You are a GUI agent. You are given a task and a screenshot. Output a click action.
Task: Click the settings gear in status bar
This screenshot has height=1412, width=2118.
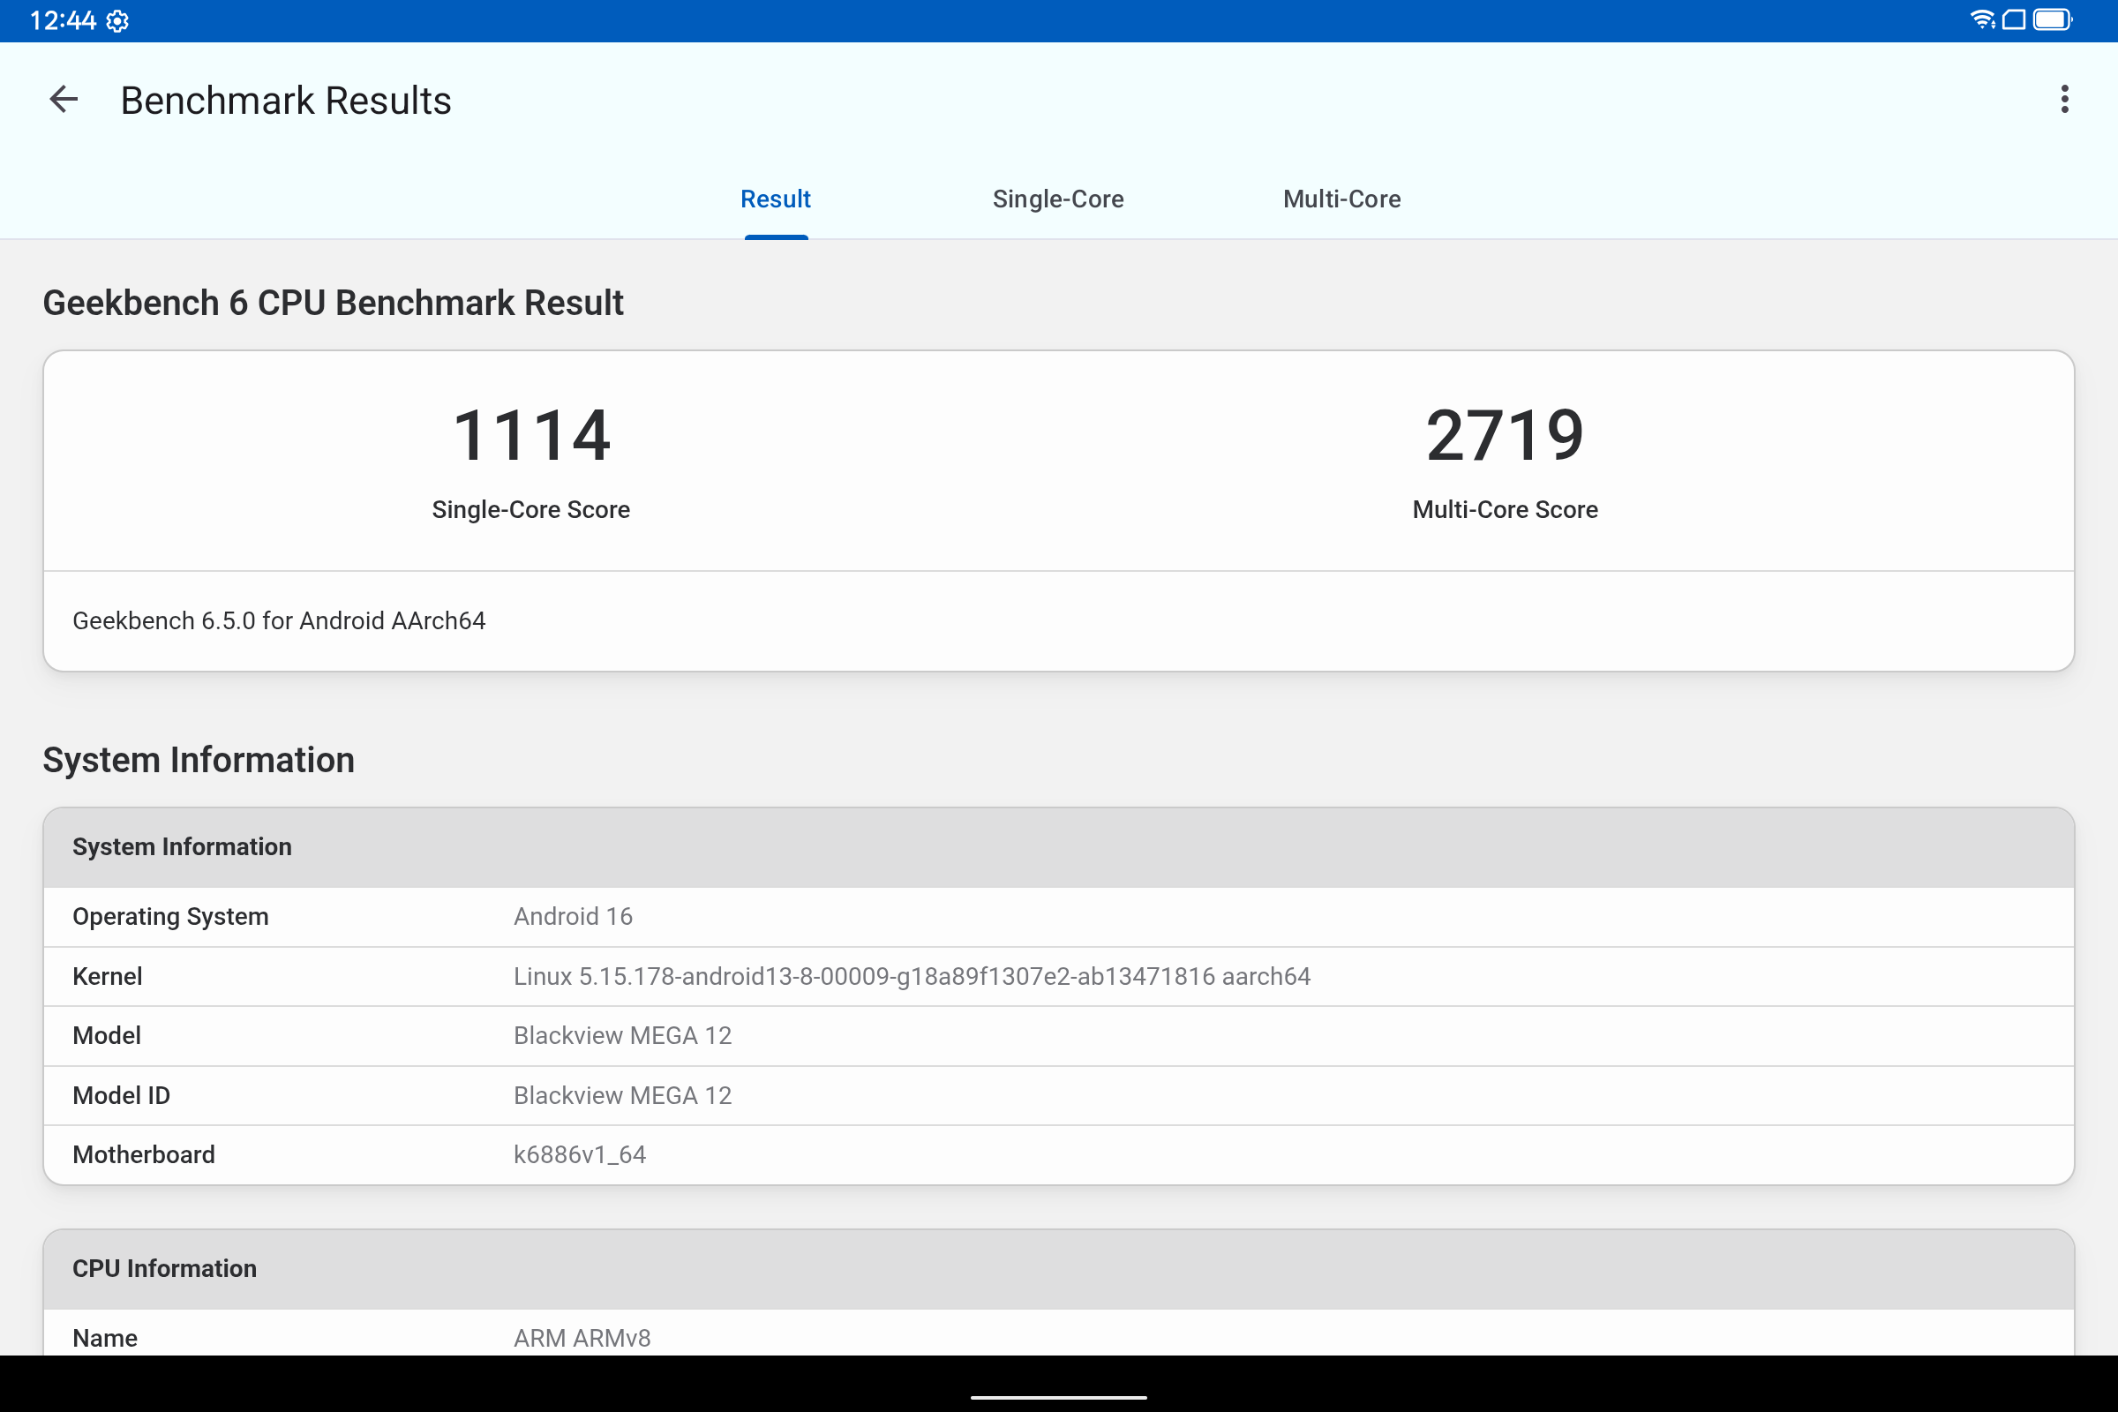(x=117, y=20)
